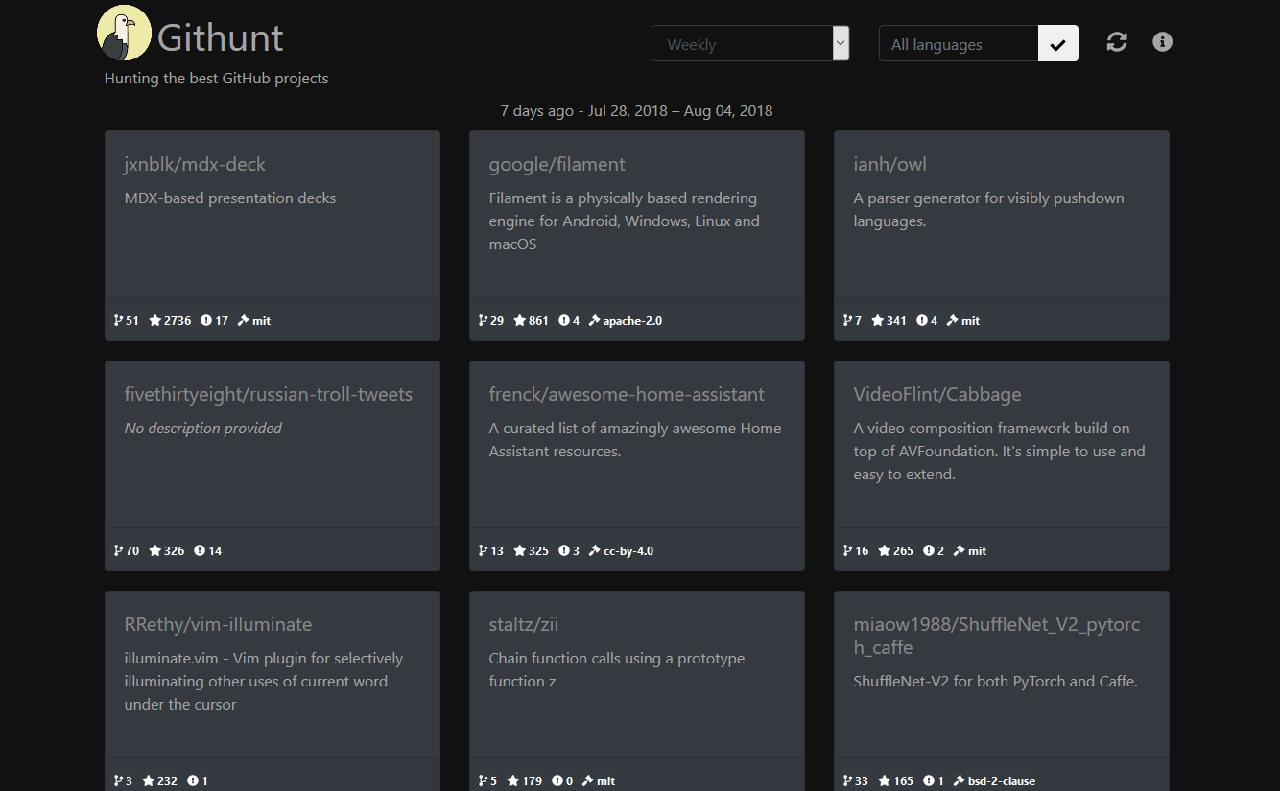Click the star icon on russian-troll-tweets card
The height and width of the screenshot is (791, 1280).
point(155,551)
